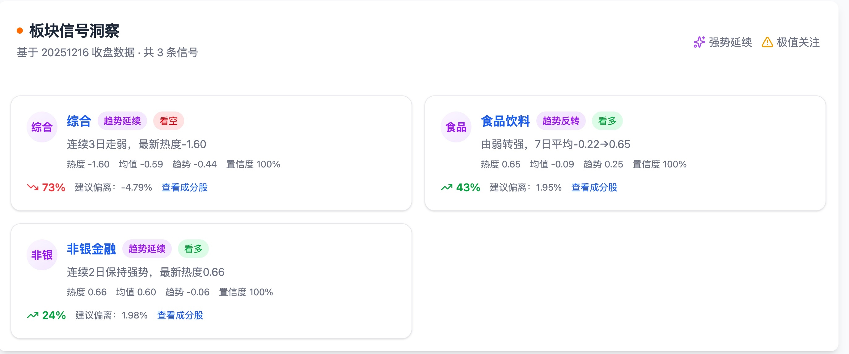
Task: Click the orange dot before 板块信号洞察
Action: (20, 31)
